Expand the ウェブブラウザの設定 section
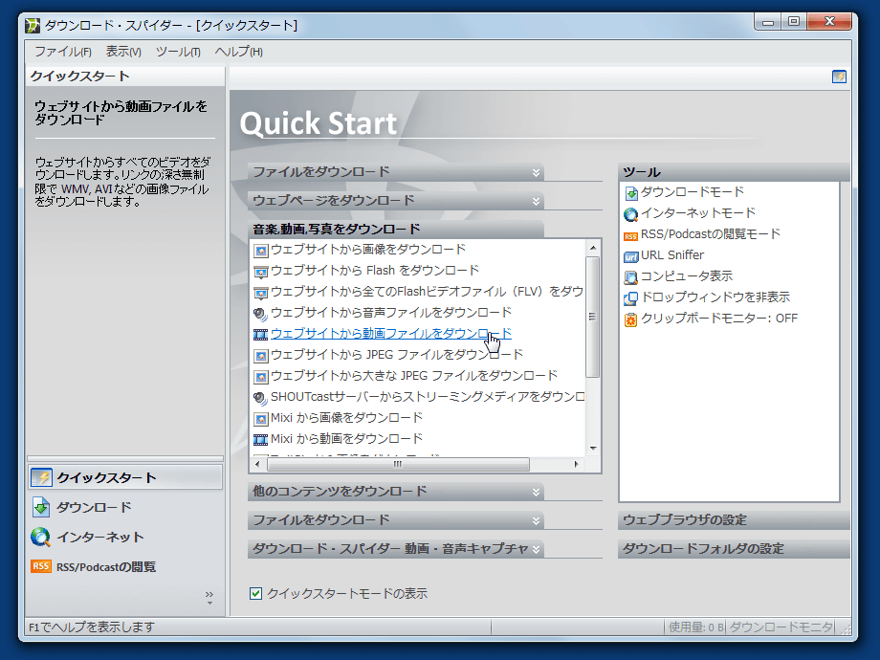 coord(734,520)
